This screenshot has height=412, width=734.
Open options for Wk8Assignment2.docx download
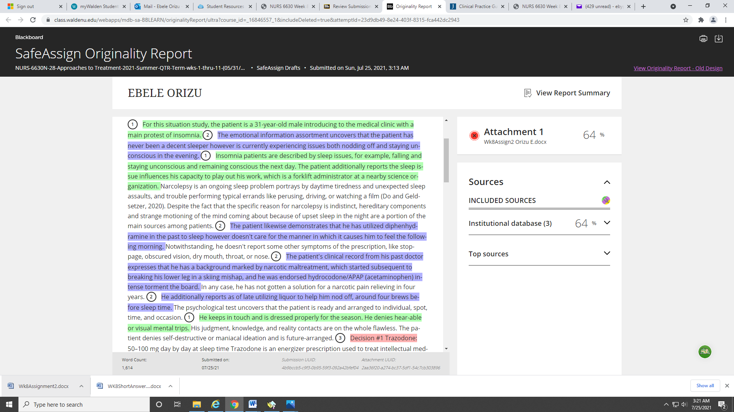pyautogui.click(x=81, y=386)
